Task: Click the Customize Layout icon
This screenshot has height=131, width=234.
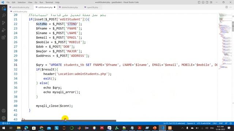Action: (x=211, y=2)
